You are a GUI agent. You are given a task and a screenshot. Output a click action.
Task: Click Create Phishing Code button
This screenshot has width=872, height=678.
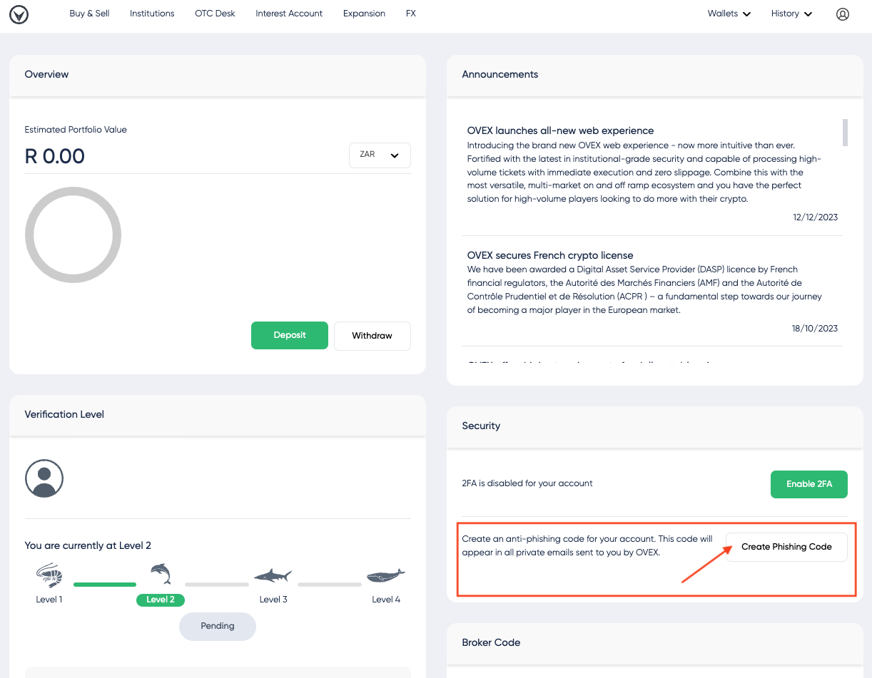tap(786, 547)
